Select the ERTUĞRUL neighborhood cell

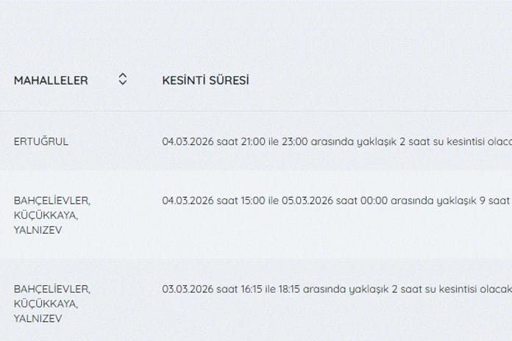pos(41,141)
